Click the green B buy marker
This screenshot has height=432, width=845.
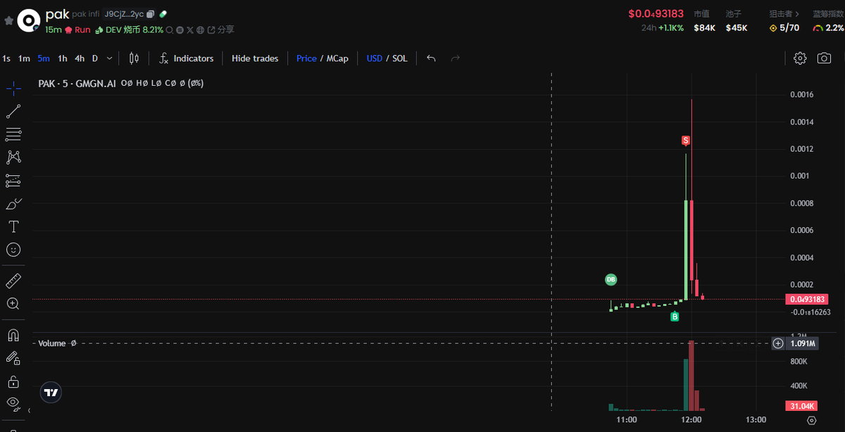(x=675, y=317)
